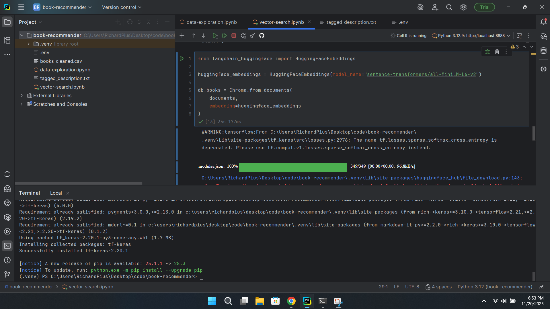Open books_cleaned.csv in project tree
The width and height of the screenshot is (550, 309).
coord(61,61)
